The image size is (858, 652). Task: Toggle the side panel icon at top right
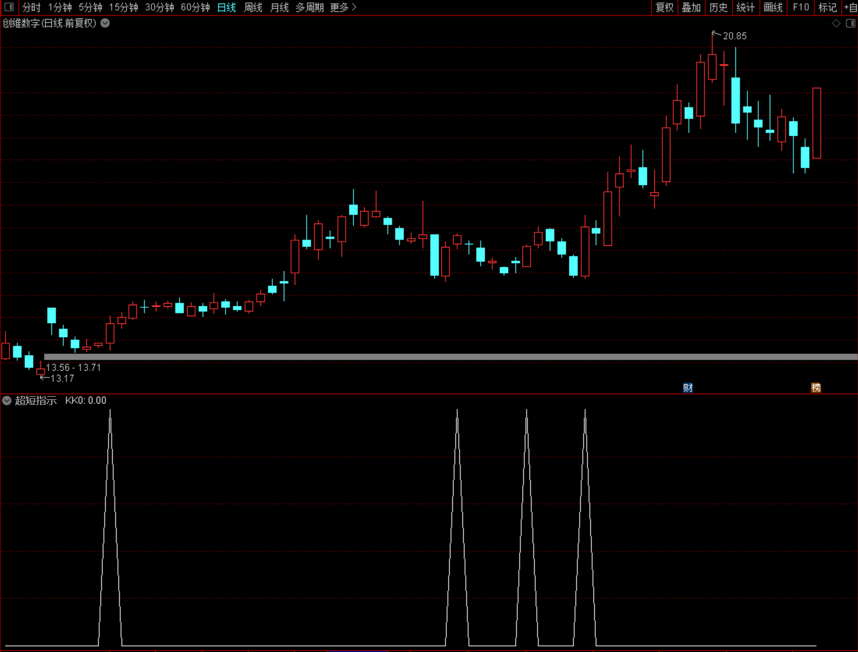point(851,23)
